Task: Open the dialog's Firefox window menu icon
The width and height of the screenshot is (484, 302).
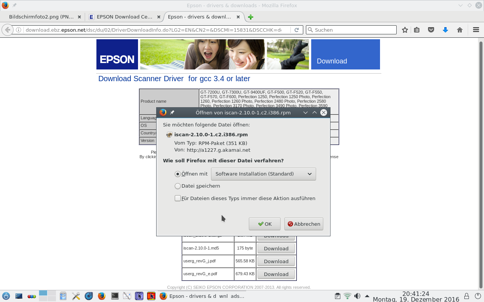Action: 163,112
